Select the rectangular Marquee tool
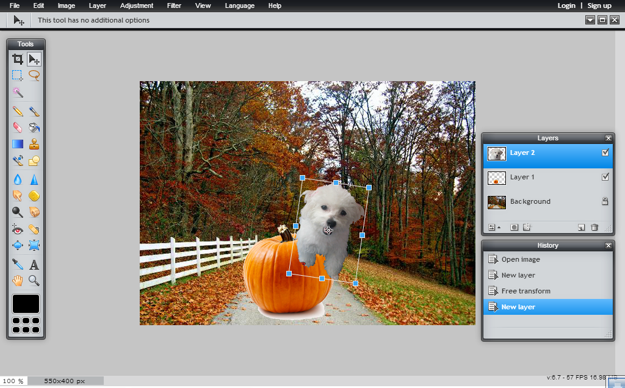Viewport: 625px width, 388px height. 18,75
